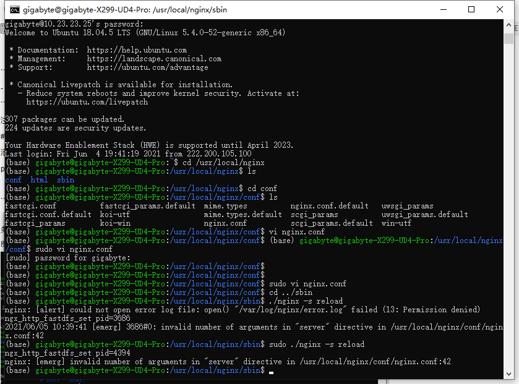
Task: Click the 'nginx.conf' file name in listing
Action: coord(225,223)
